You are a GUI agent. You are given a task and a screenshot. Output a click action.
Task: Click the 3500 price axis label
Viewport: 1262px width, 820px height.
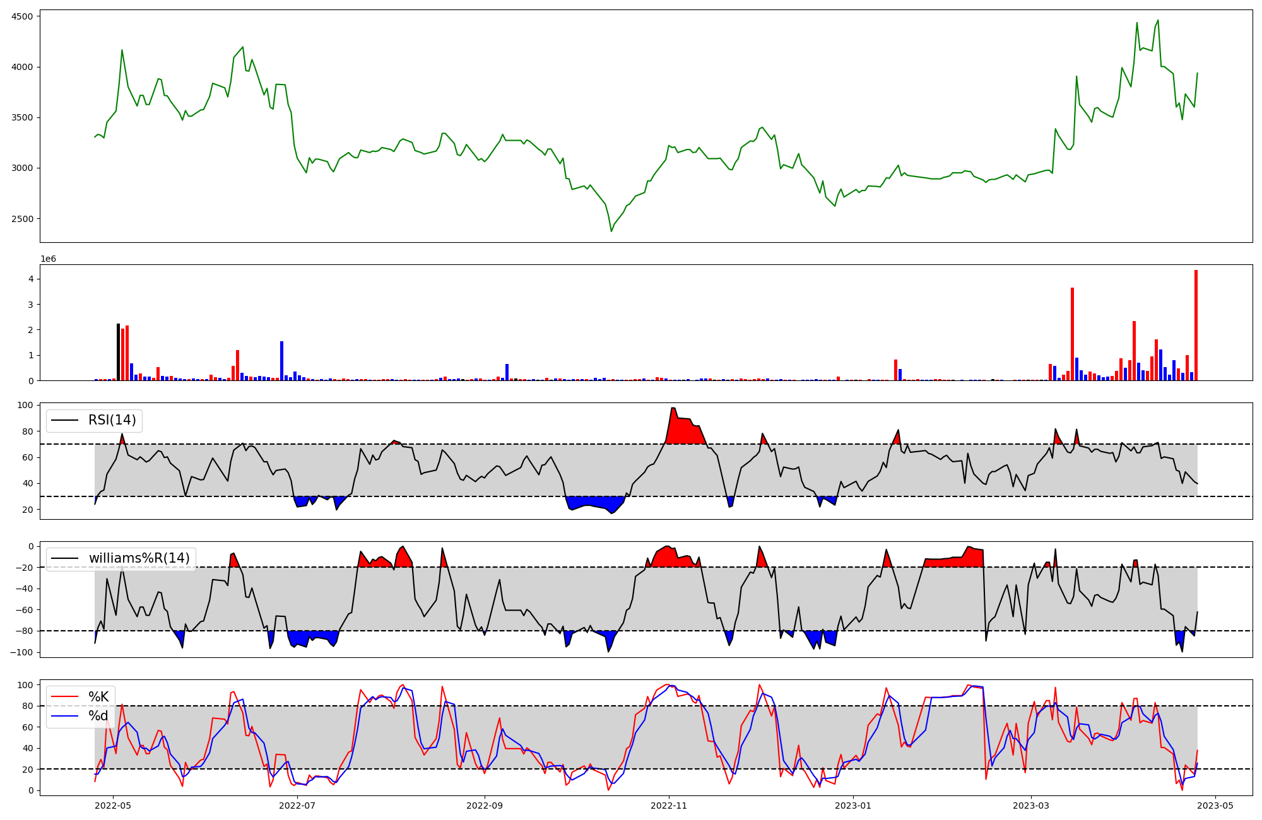pos(23,117)
